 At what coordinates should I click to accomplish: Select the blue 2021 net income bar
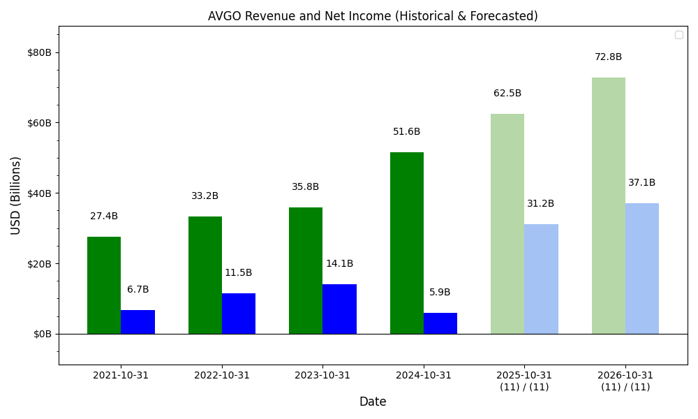click(138, 322)
